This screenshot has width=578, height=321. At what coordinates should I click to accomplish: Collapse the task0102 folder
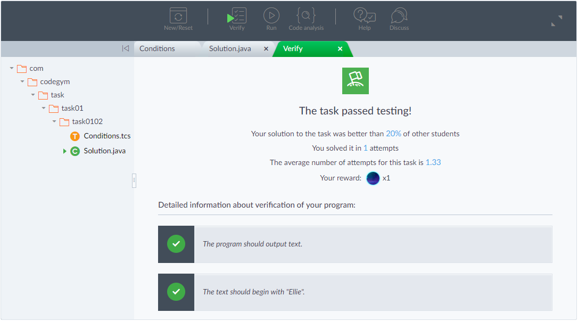54,121
